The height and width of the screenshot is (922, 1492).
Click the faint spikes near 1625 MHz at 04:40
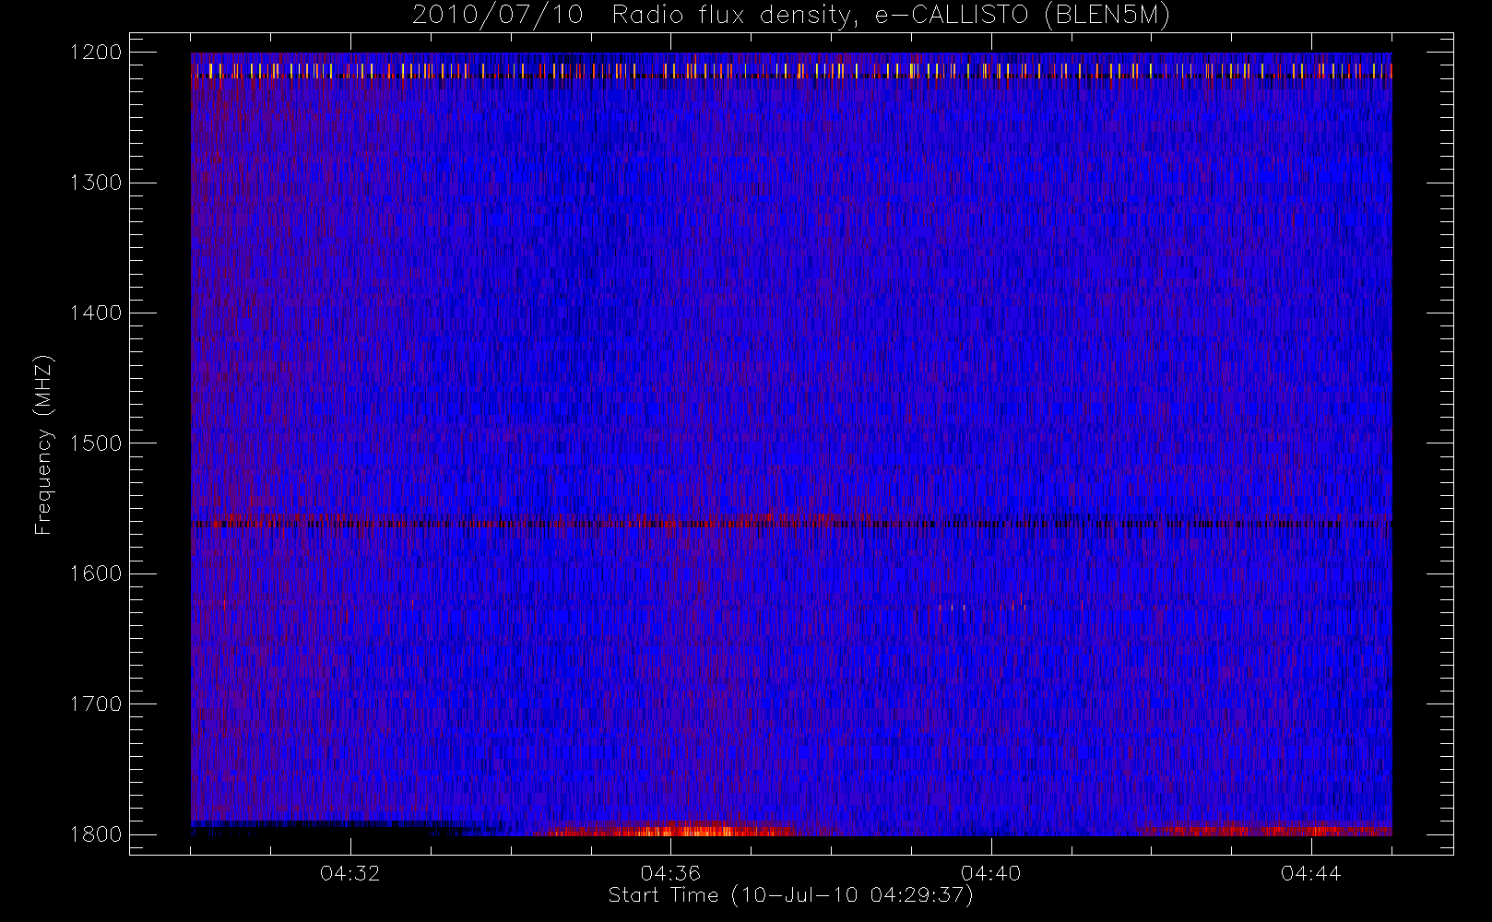click(x=983, y=607)
